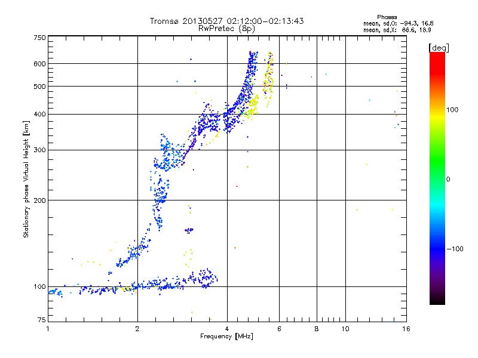The image size is (478, 358).
Task: Click the x-axis tick label '6'
Action: coord(279,329)
